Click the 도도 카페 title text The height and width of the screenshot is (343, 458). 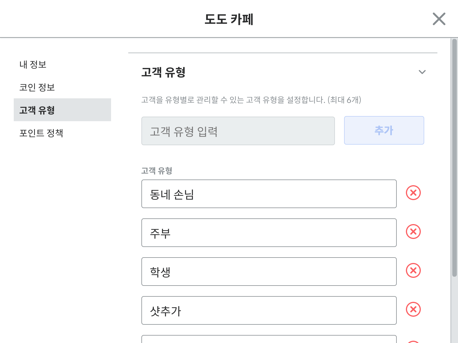click(x=229, y=19)
